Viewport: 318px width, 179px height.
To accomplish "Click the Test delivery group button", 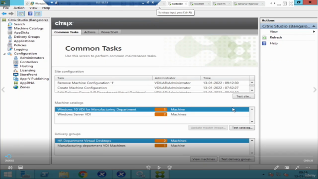I will click(x=237, y=159).
